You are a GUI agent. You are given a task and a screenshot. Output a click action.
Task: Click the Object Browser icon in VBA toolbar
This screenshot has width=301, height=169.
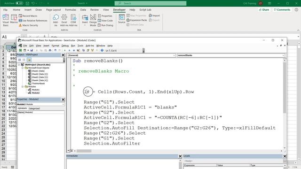coord(92,50)
